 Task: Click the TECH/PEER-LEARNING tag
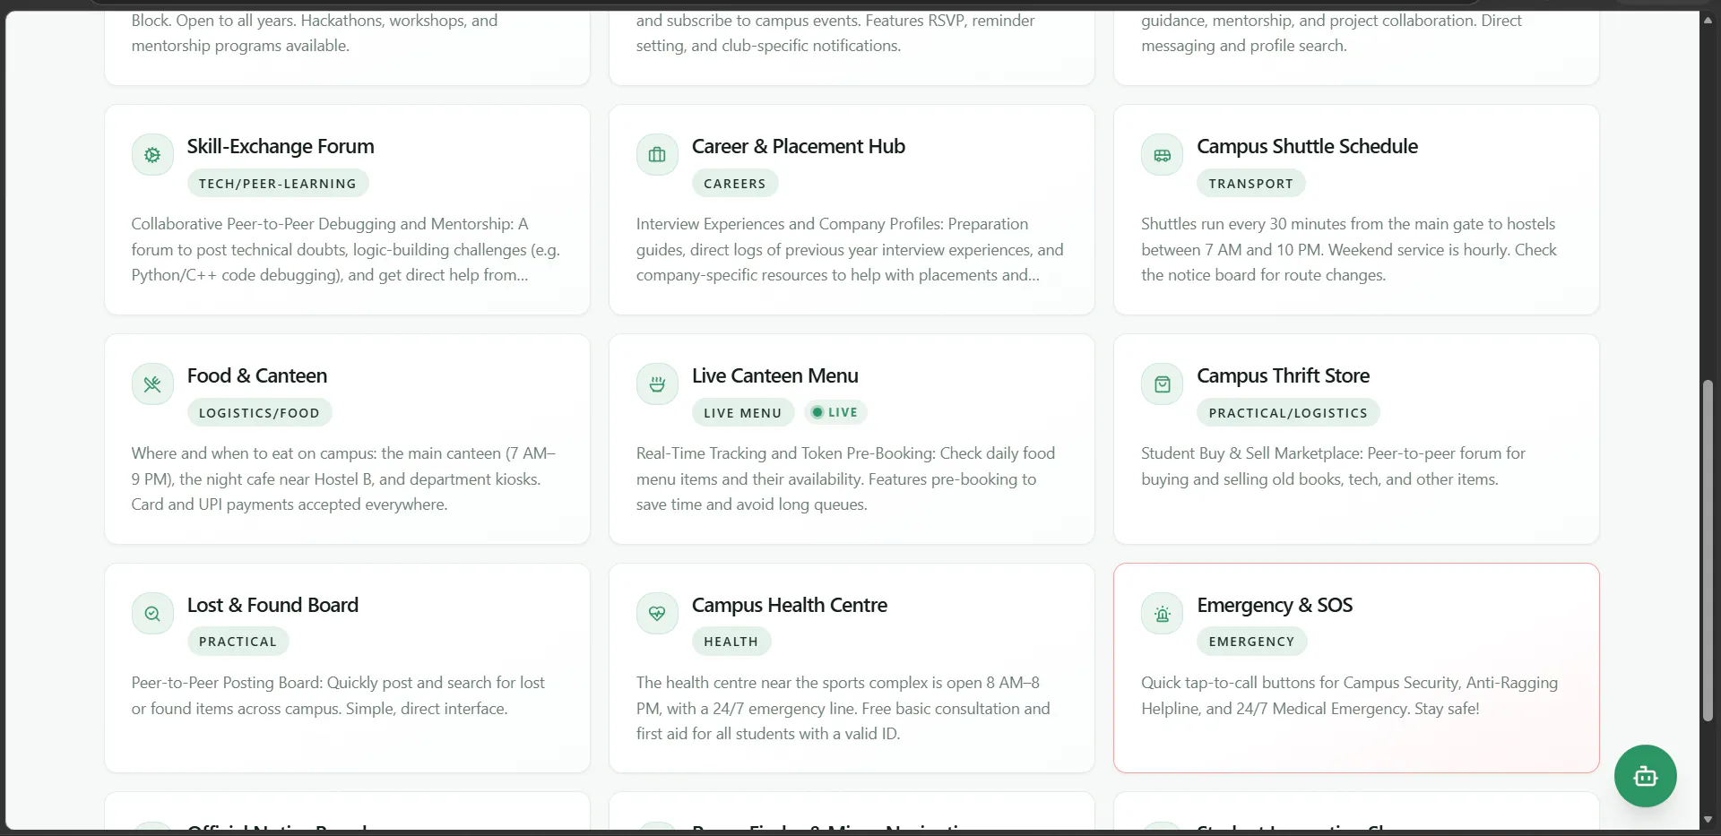278,184
